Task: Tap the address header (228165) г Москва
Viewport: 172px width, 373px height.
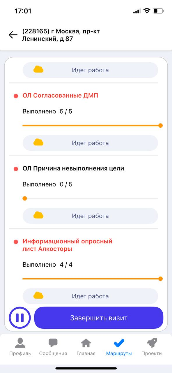Action: coord(61,35)
